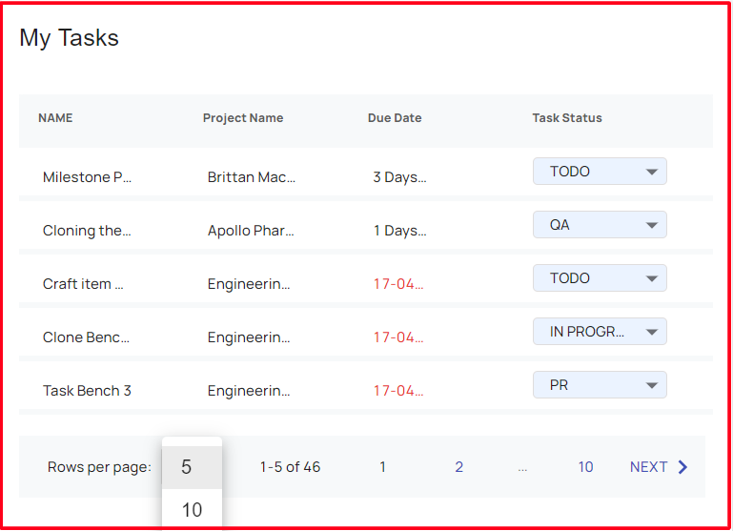Open the Cloning the... task
Screen dimensions: 733x531
[x=87, y=231]
